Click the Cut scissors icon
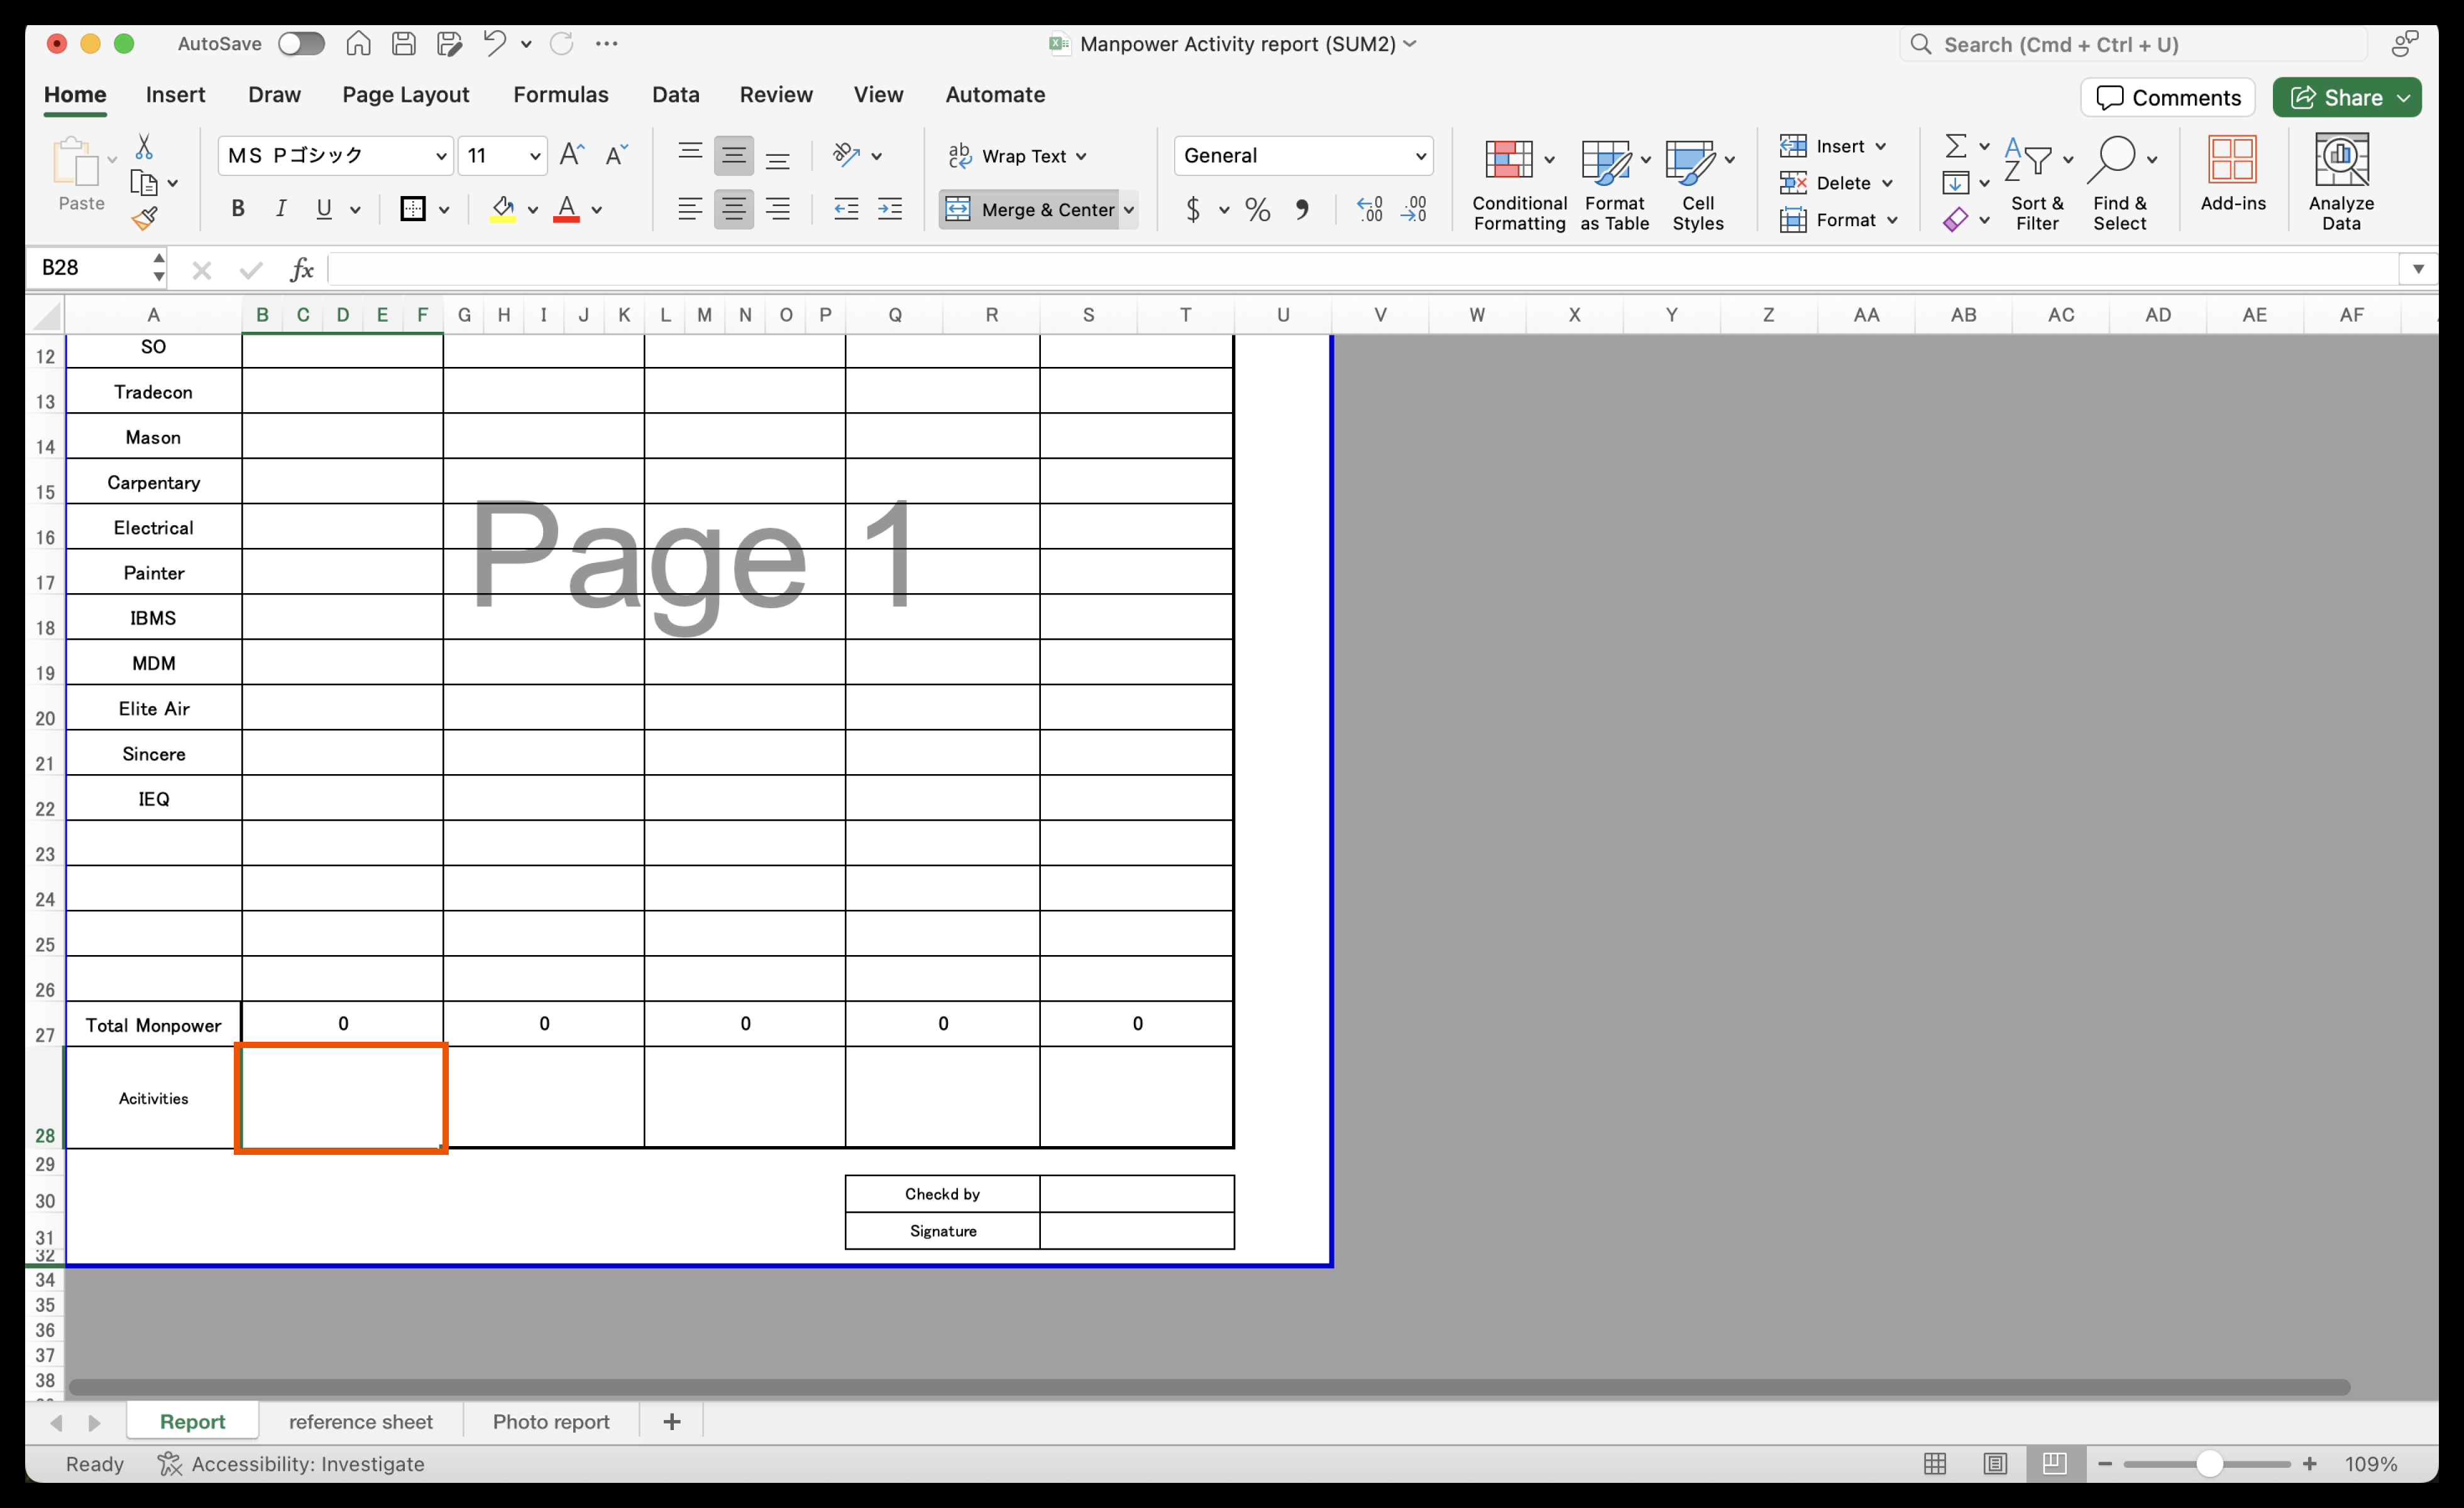Image resolution: width=2464 pixels, height=1508 pixels. pos(144,147)
